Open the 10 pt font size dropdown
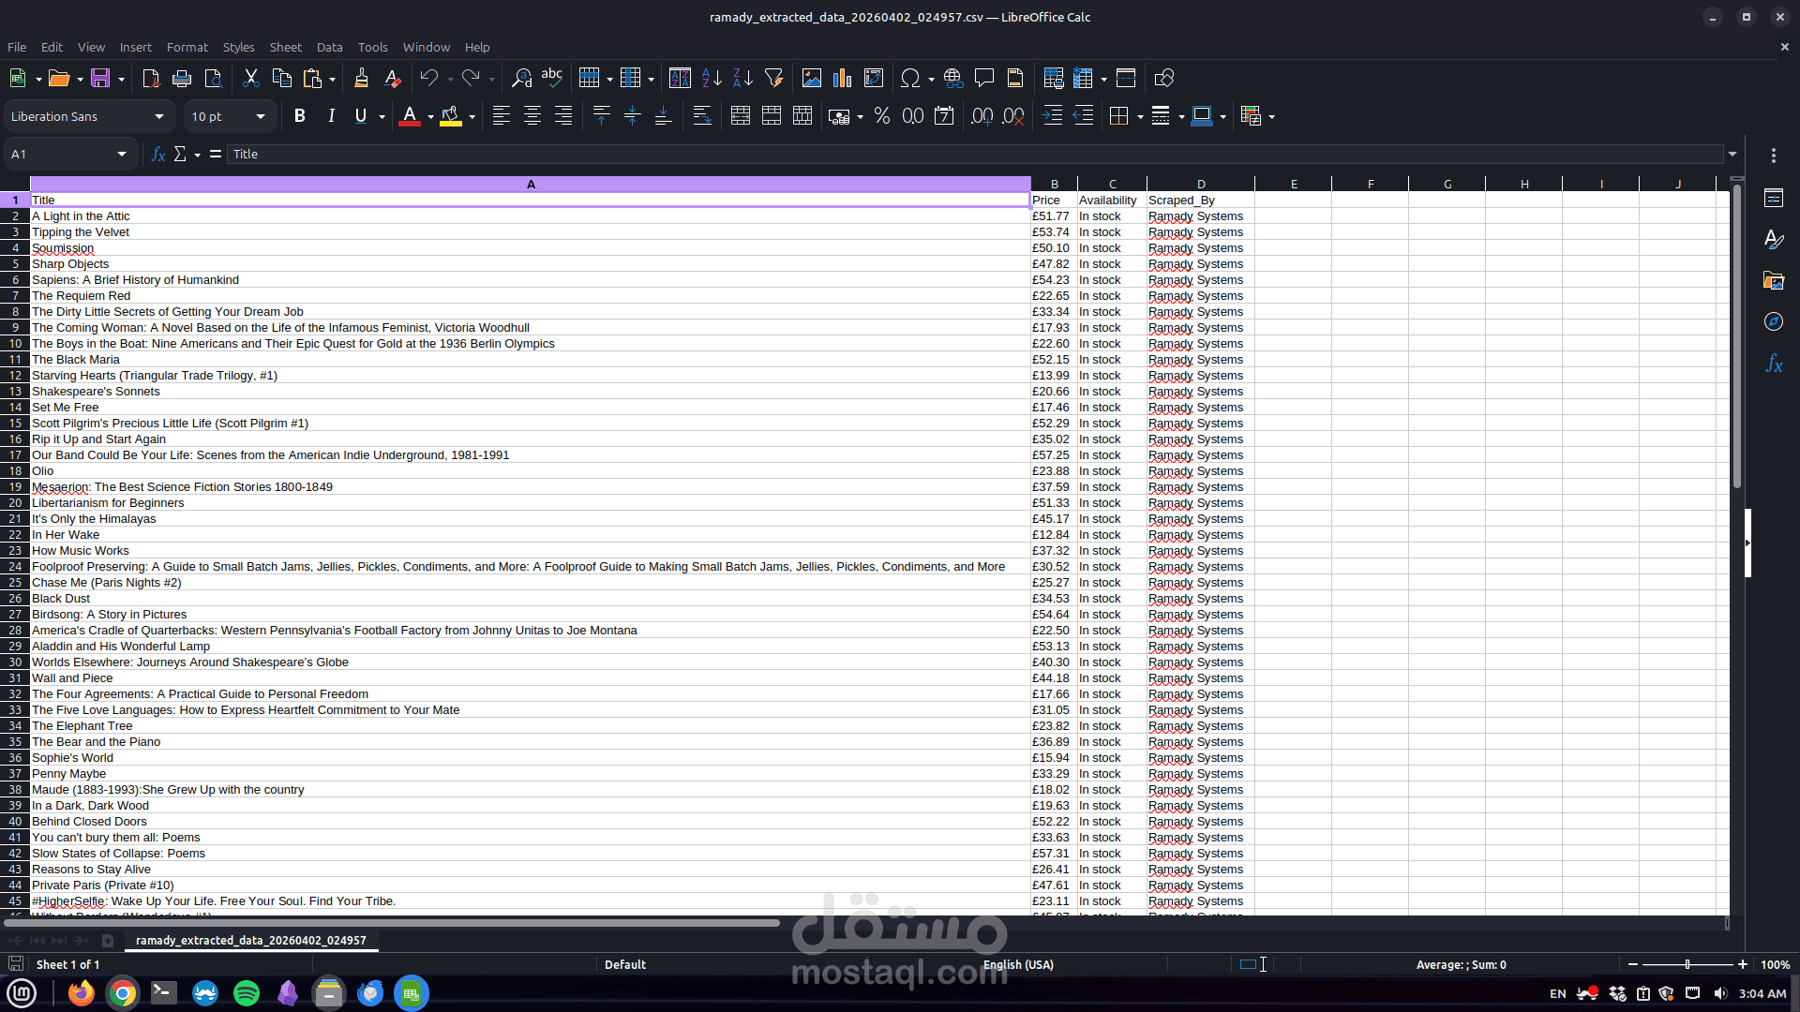Viewport: 1800px width, 1012px height. point(261,117)
